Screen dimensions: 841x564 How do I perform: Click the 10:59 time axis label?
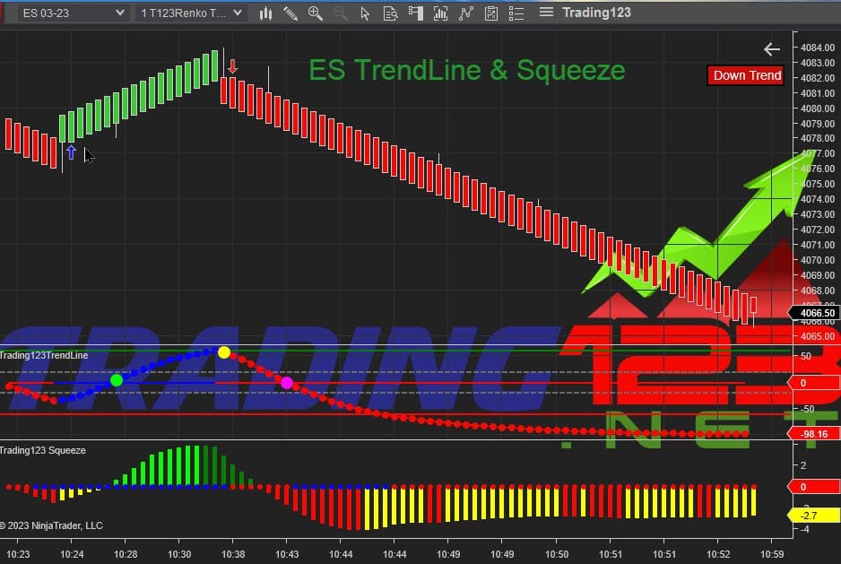772,554
